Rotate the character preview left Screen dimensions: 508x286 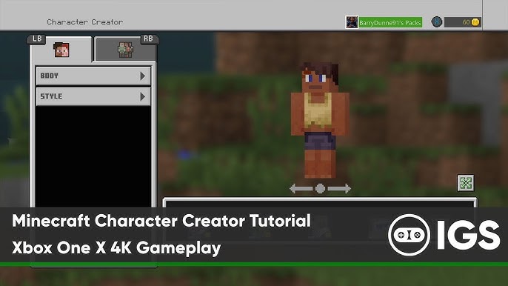pos(301,188)
